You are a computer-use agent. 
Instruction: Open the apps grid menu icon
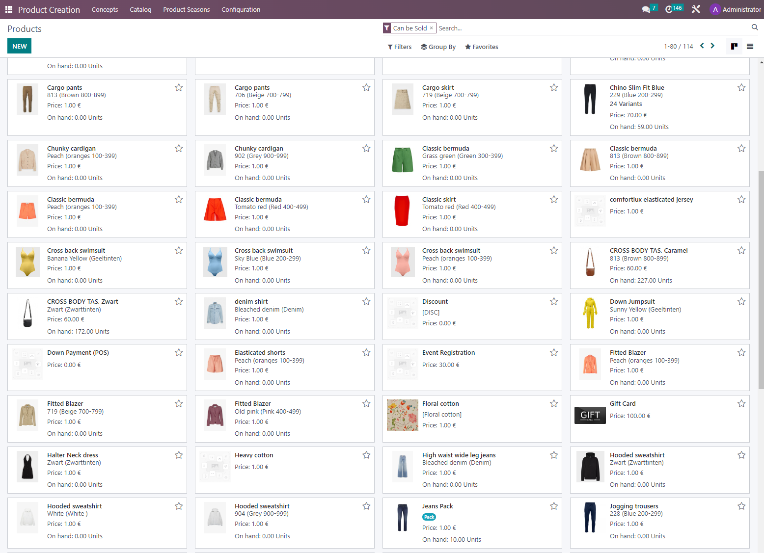(9, 9)
